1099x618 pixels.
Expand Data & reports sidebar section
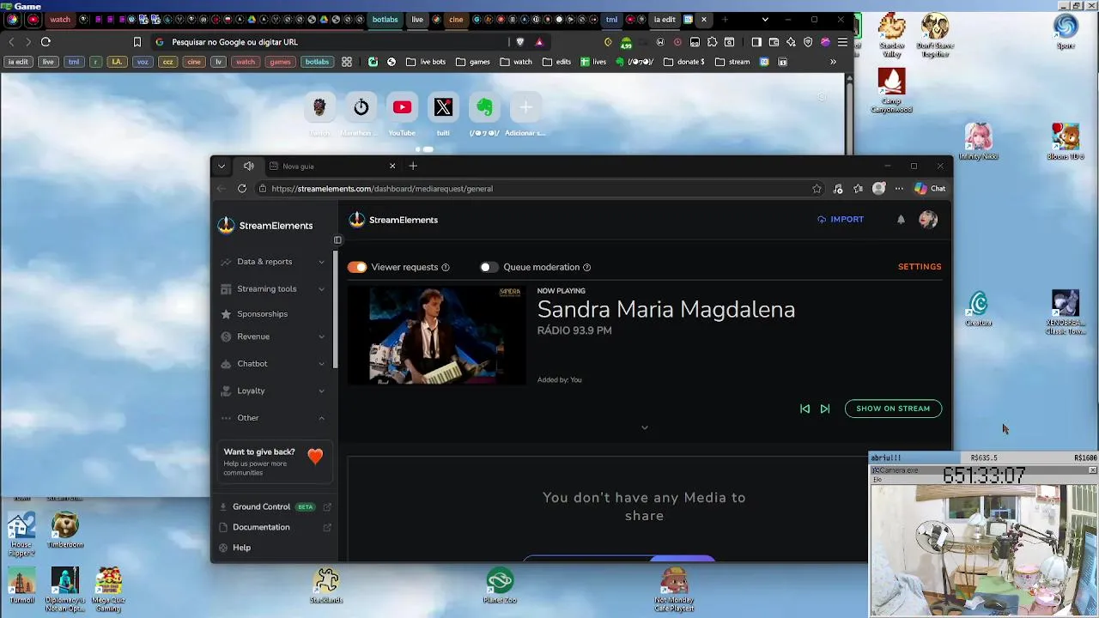[x=273, y=262]
